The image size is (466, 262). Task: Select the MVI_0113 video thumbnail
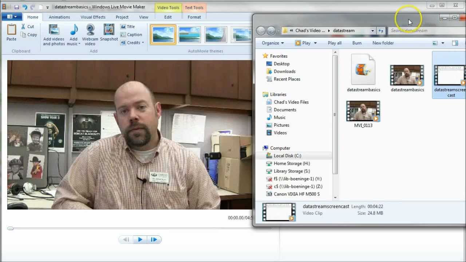tap(363, 111)
